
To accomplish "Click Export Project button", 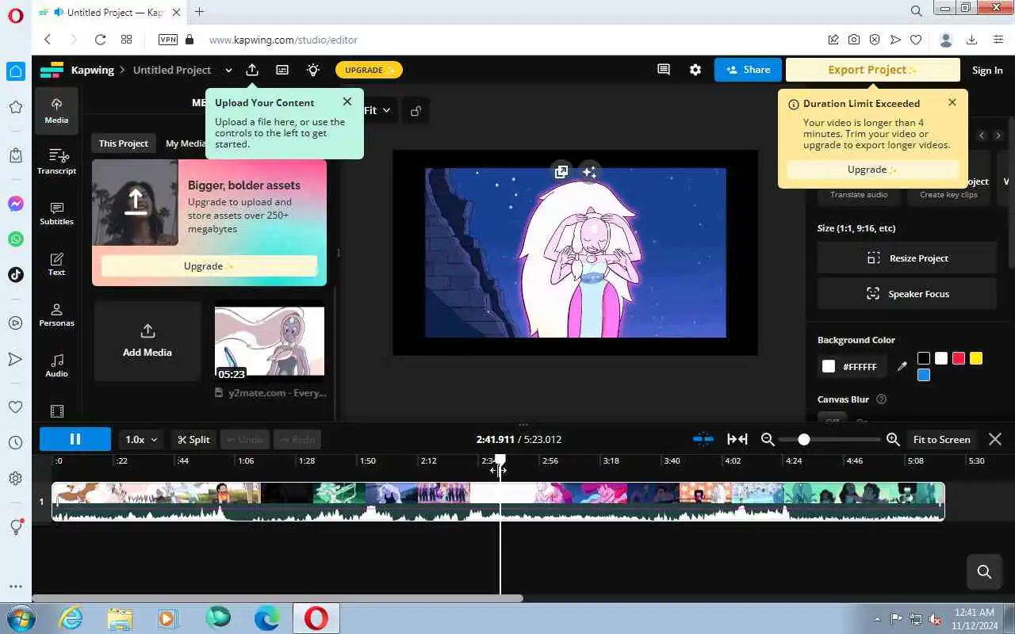I will 872,70.
